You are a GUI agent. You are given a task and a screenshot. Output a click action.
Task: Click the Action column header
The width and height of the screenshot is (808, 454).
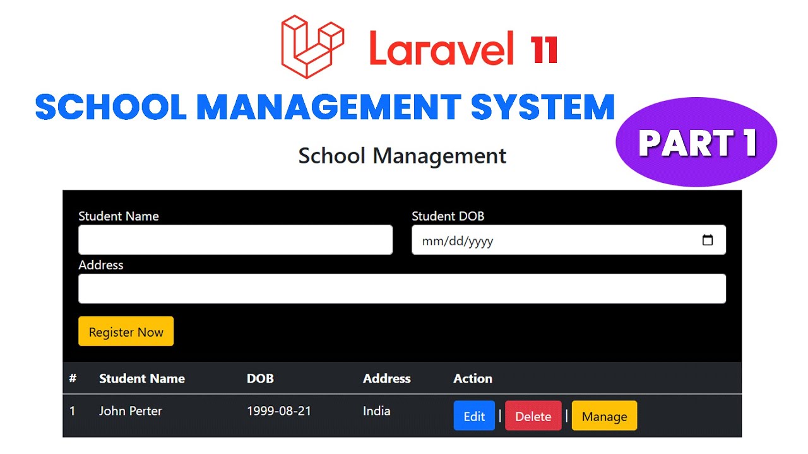click(x=473, y=378)
